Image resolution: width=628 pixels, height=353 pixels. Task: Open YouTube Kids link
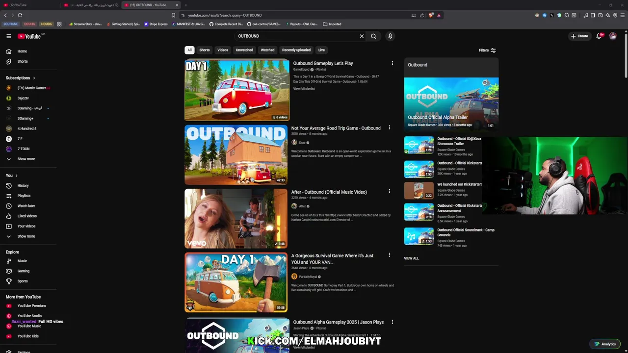point(28,336)
